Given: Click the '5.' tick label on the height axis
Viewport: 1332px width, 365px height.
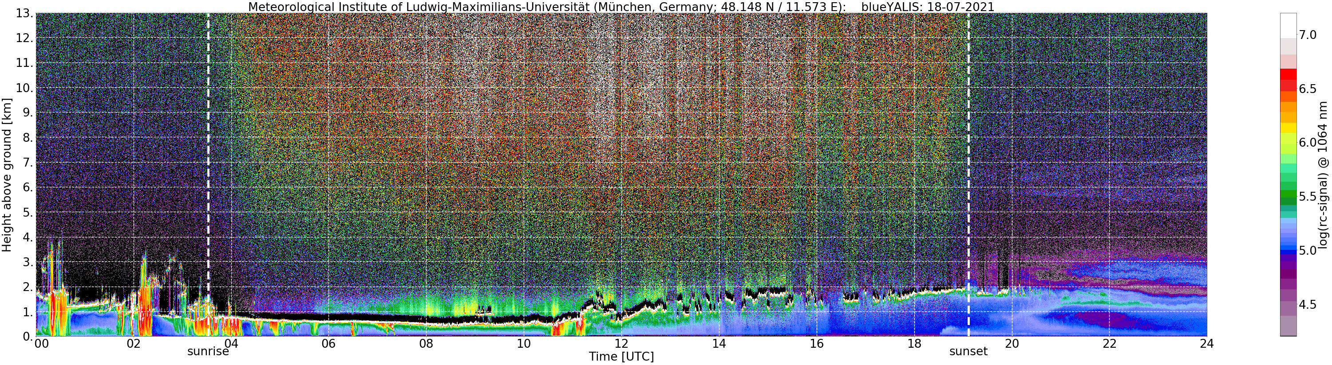Looking at the screenshot, I should pyautogui.click(x=28, y=213).
